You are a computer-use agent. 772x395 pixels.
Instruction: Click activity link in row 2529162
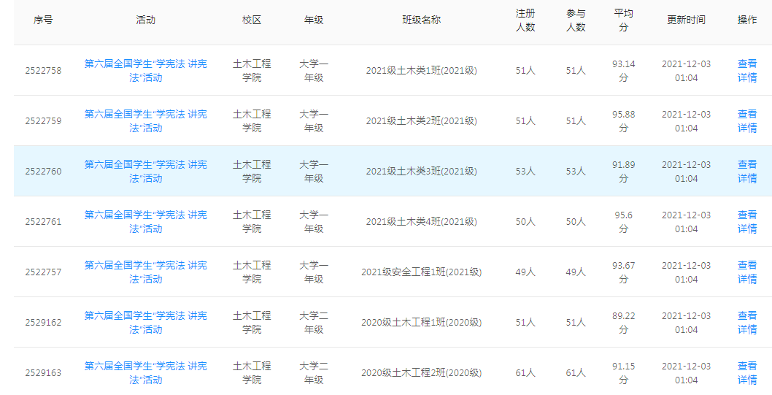pos(145,323)
